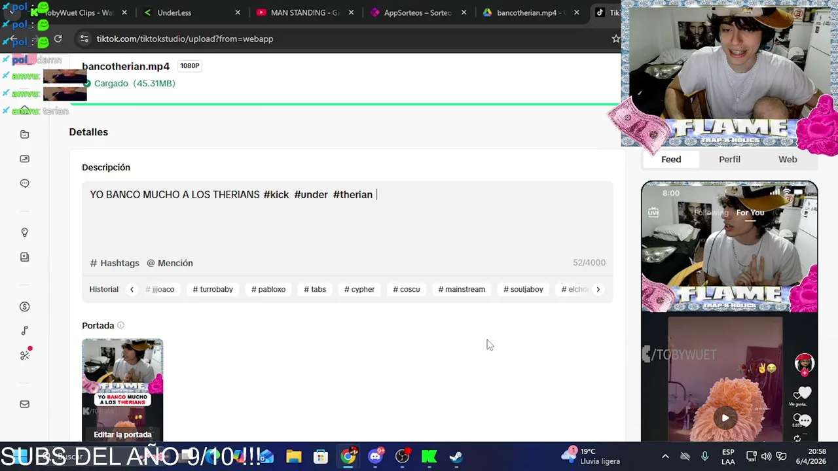The width and height of the screenshot is (838, 471).
Task: Show next hashtags in Historial row
Action: tap(598, 289)
